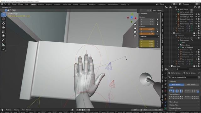Toggle the camera view icon

pyautogui.click(x=135, y=32)
